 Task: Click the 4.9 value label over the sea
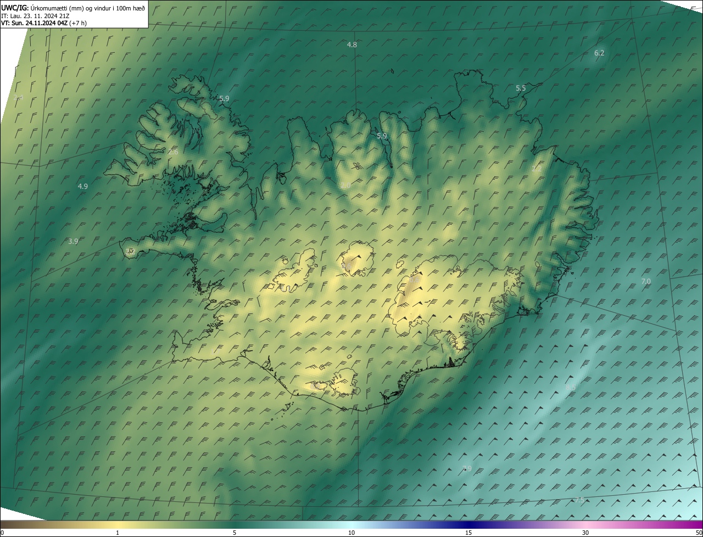[x=82, y=186]
